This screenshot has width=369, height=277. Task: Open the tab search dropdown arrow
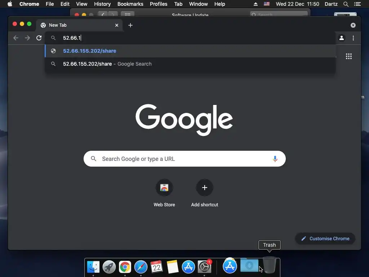(353, 25)
